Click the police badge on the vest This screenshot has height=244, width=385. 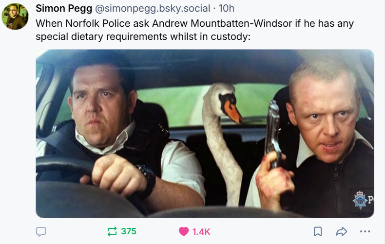[x=360, y=200]
